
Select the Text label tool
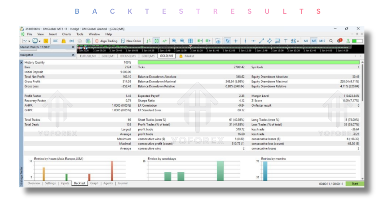point(285,41)
